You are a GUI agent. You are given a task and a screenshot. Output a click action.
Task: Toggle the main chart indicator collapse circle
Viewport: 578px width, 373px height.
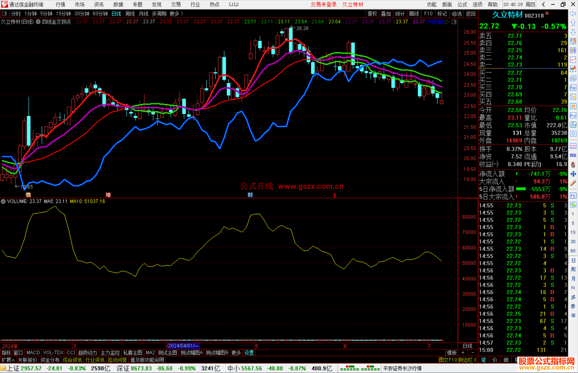38,22
